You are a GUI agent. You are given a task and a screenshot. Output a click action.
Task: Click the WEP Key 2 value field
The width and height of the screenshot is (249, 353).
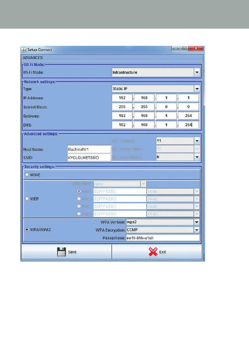[120, 199]
